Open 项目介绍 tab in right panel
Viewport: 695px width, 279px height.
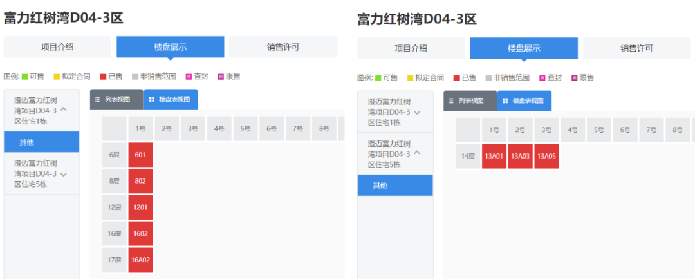point(411,48)
